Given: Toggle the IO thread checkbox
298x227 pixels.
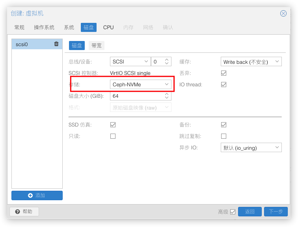Looking at the screenshot, I should 223,84.
